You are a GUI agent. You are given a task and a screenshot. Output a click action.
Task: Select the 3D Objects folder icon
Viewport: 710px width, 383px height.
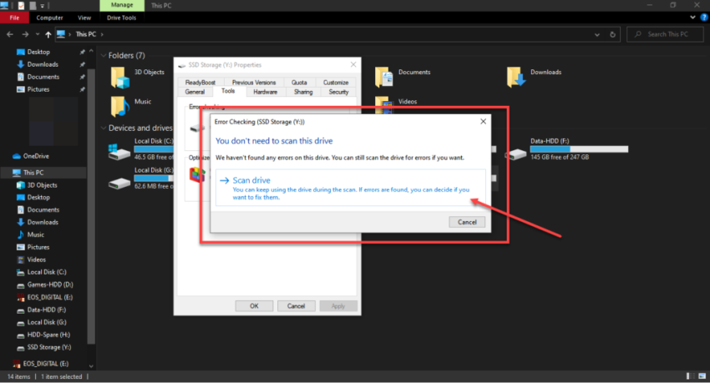pos(120,78)
